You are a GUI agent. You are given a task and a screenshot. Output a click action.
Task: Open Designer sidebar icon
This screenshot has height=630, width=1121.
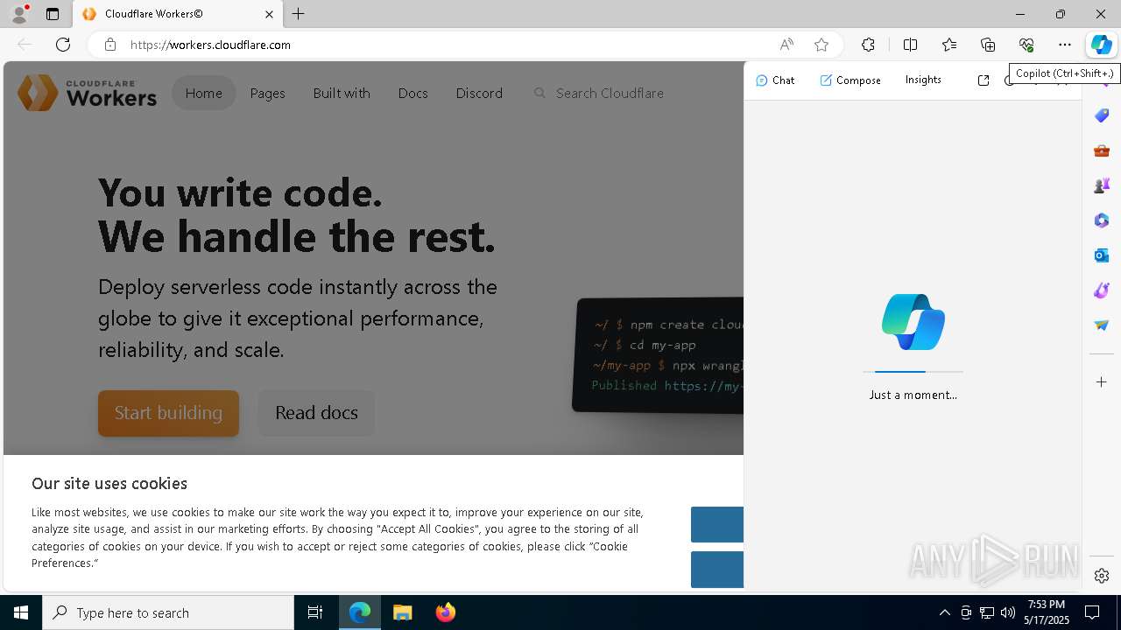point(1102,290)
